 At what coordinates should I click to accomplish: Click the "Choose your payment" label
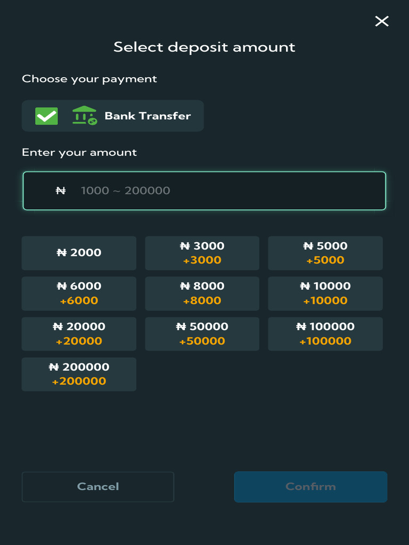click(x=89, y=79)
